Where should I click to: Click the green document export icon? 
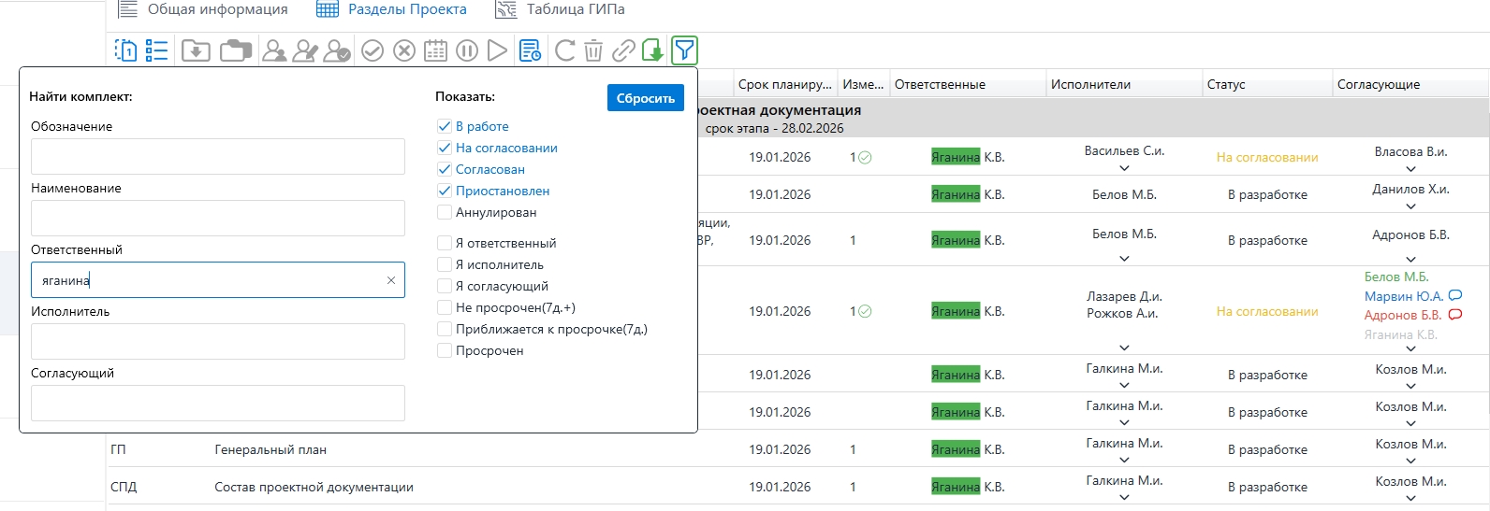coord(652,50)
